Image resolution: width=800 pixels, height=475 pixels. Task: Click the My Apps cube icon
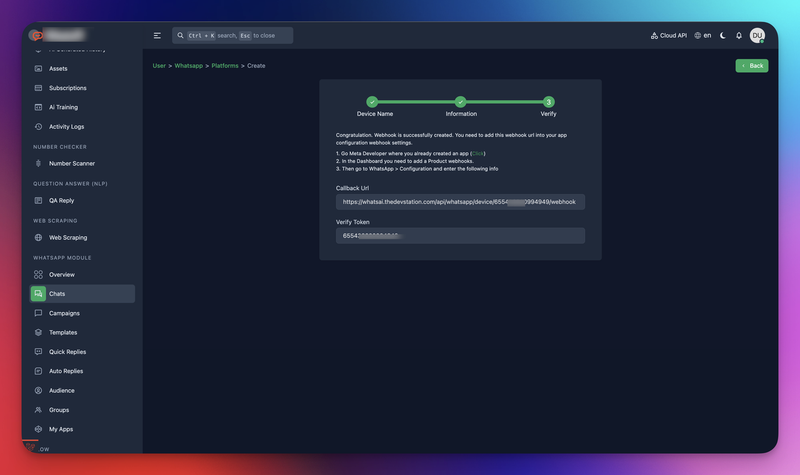38,429
